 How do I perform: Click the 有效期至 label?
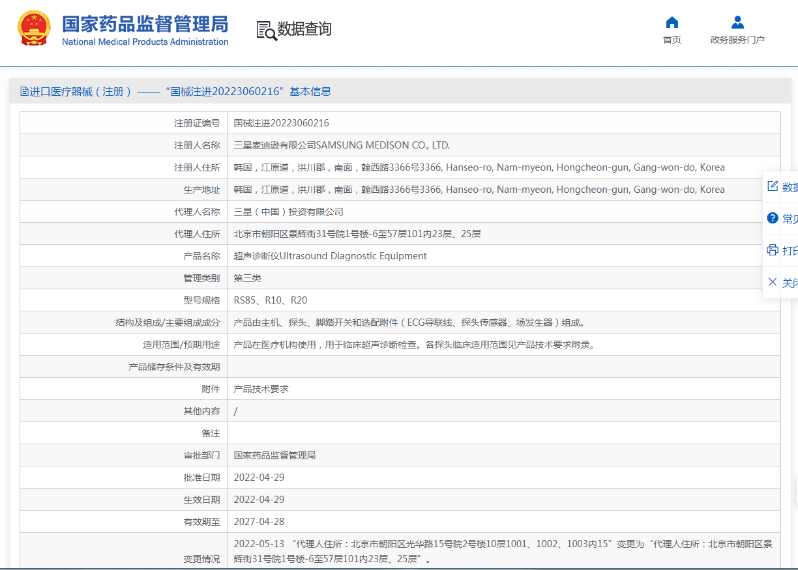click(x=202, y=522)
